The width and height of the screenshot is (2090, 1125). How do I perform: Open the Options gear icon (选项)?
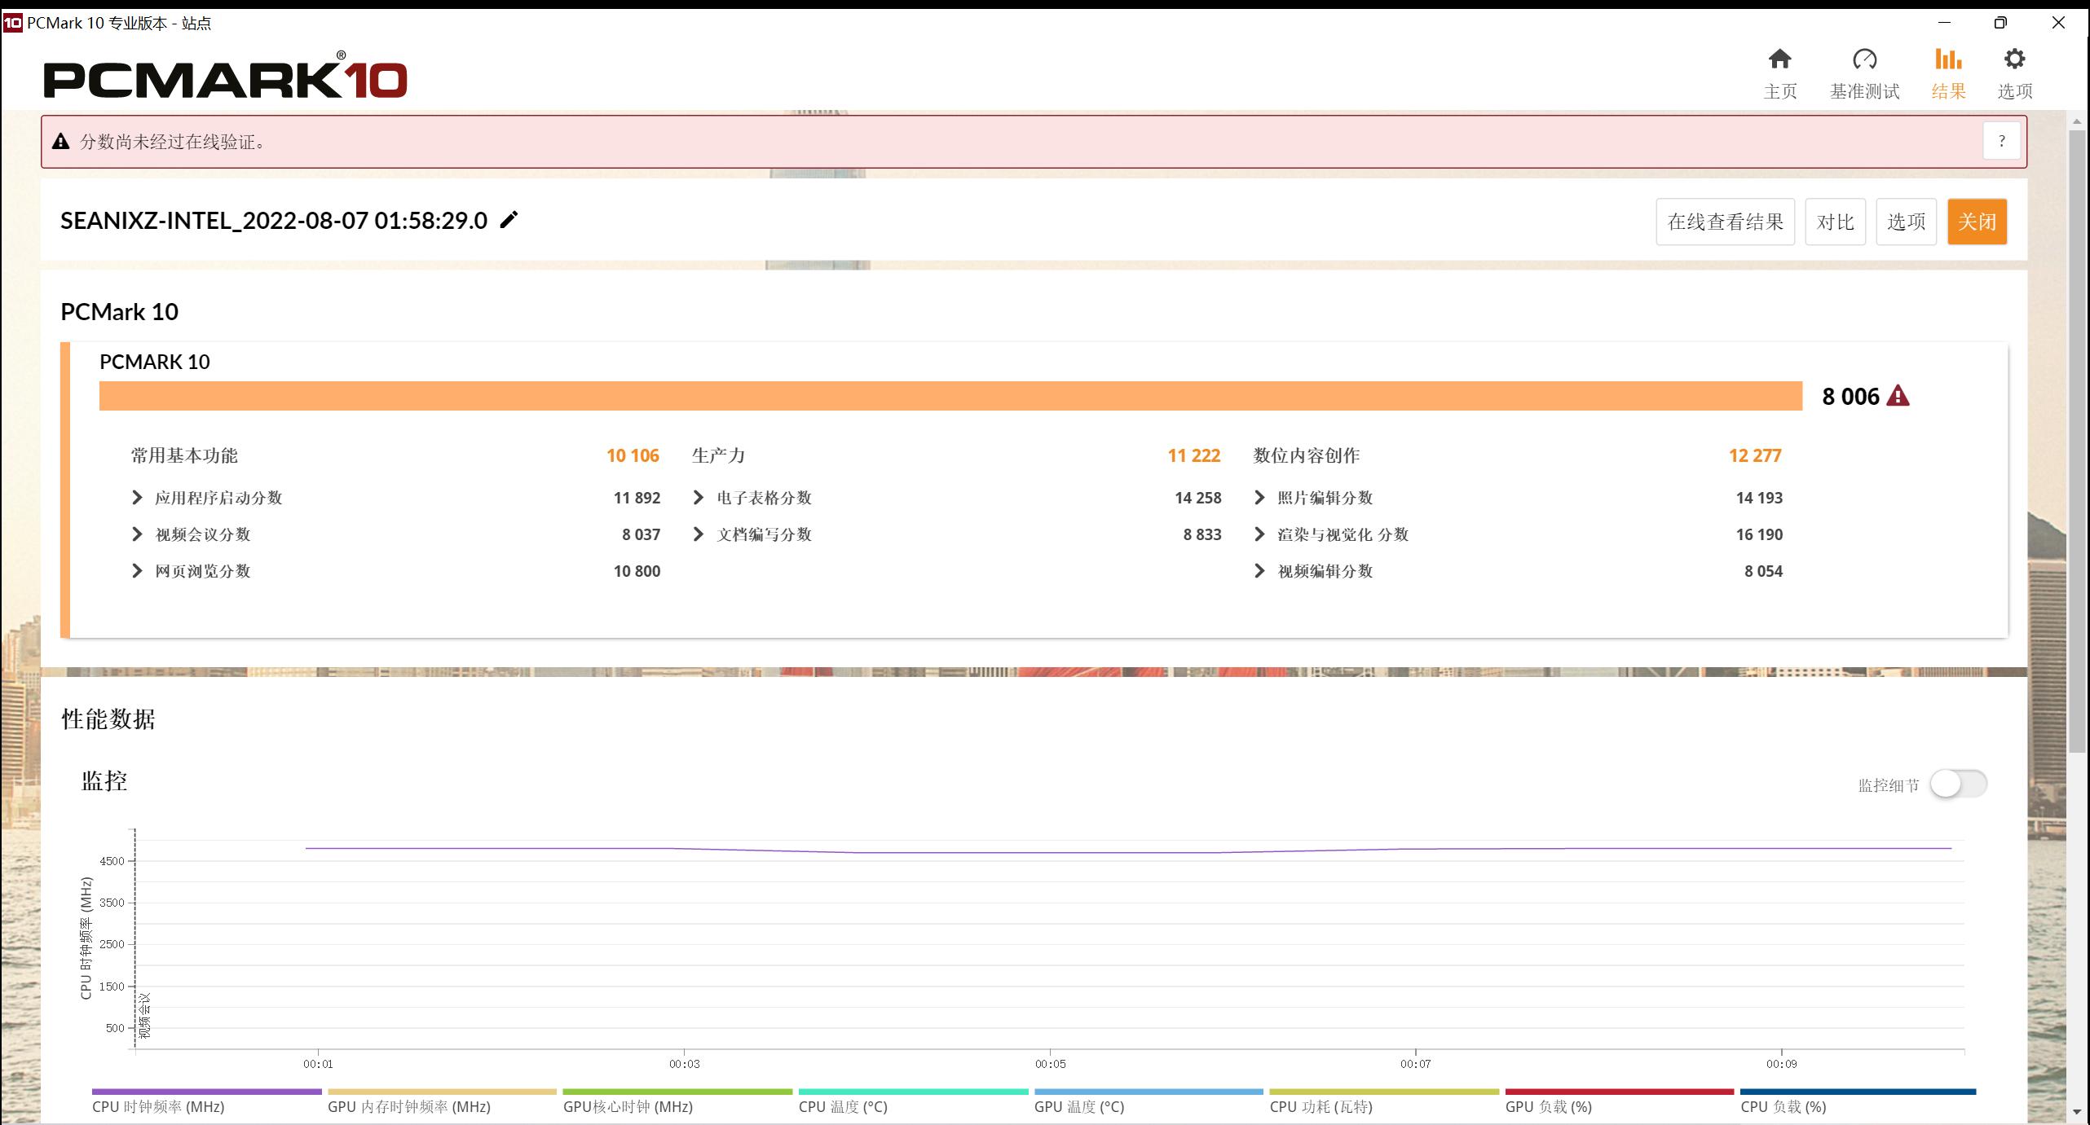click(x=2014, y=59)
